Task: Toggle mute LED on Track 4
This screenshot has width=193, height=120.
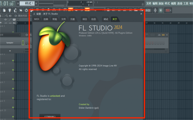Action: (x=13, y=60)
